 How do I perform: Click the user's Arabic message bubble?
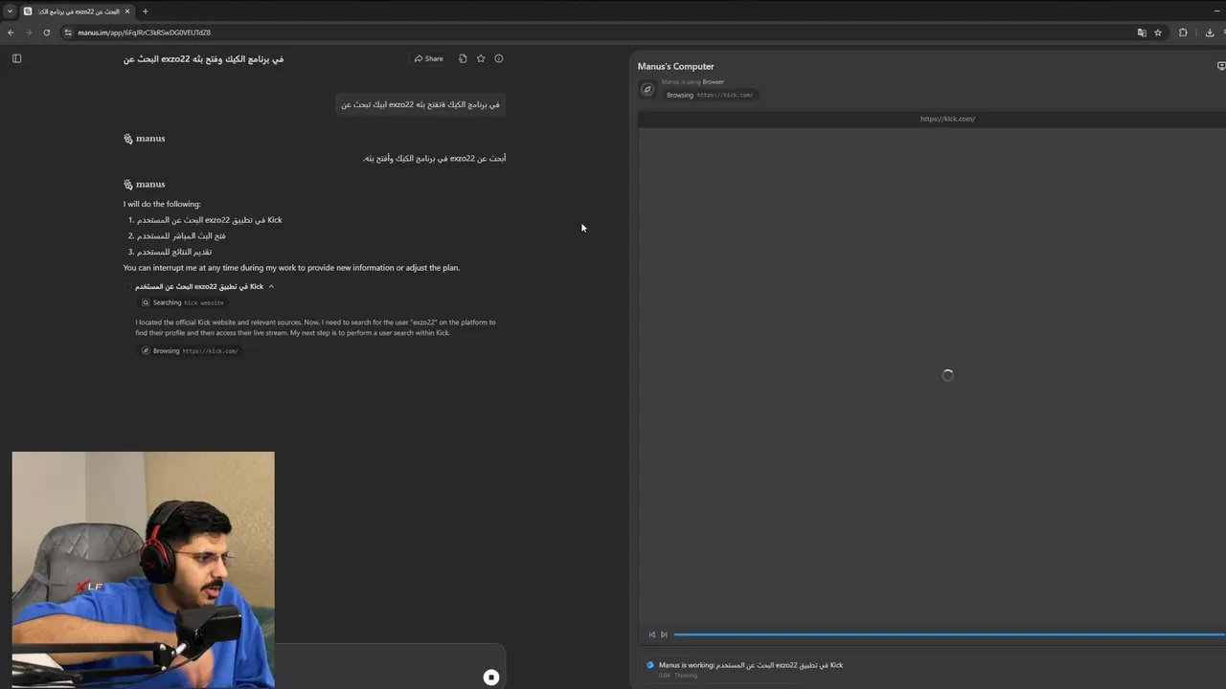(420, 104)
